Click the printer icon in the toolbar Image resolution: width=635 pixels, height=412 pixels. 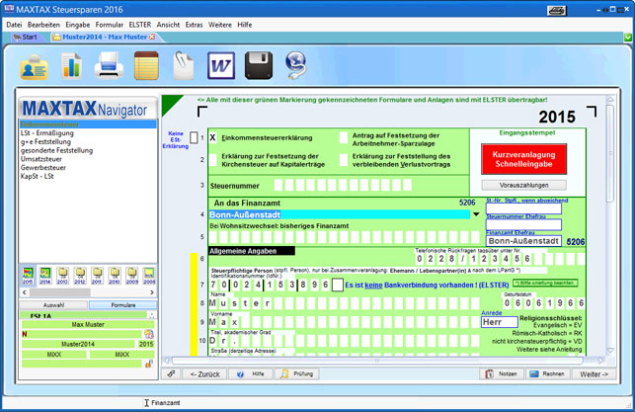pos(108,65)
